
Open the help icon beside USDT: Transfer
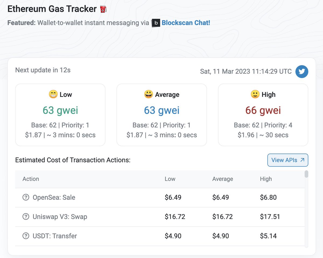(x=26, y=236)
